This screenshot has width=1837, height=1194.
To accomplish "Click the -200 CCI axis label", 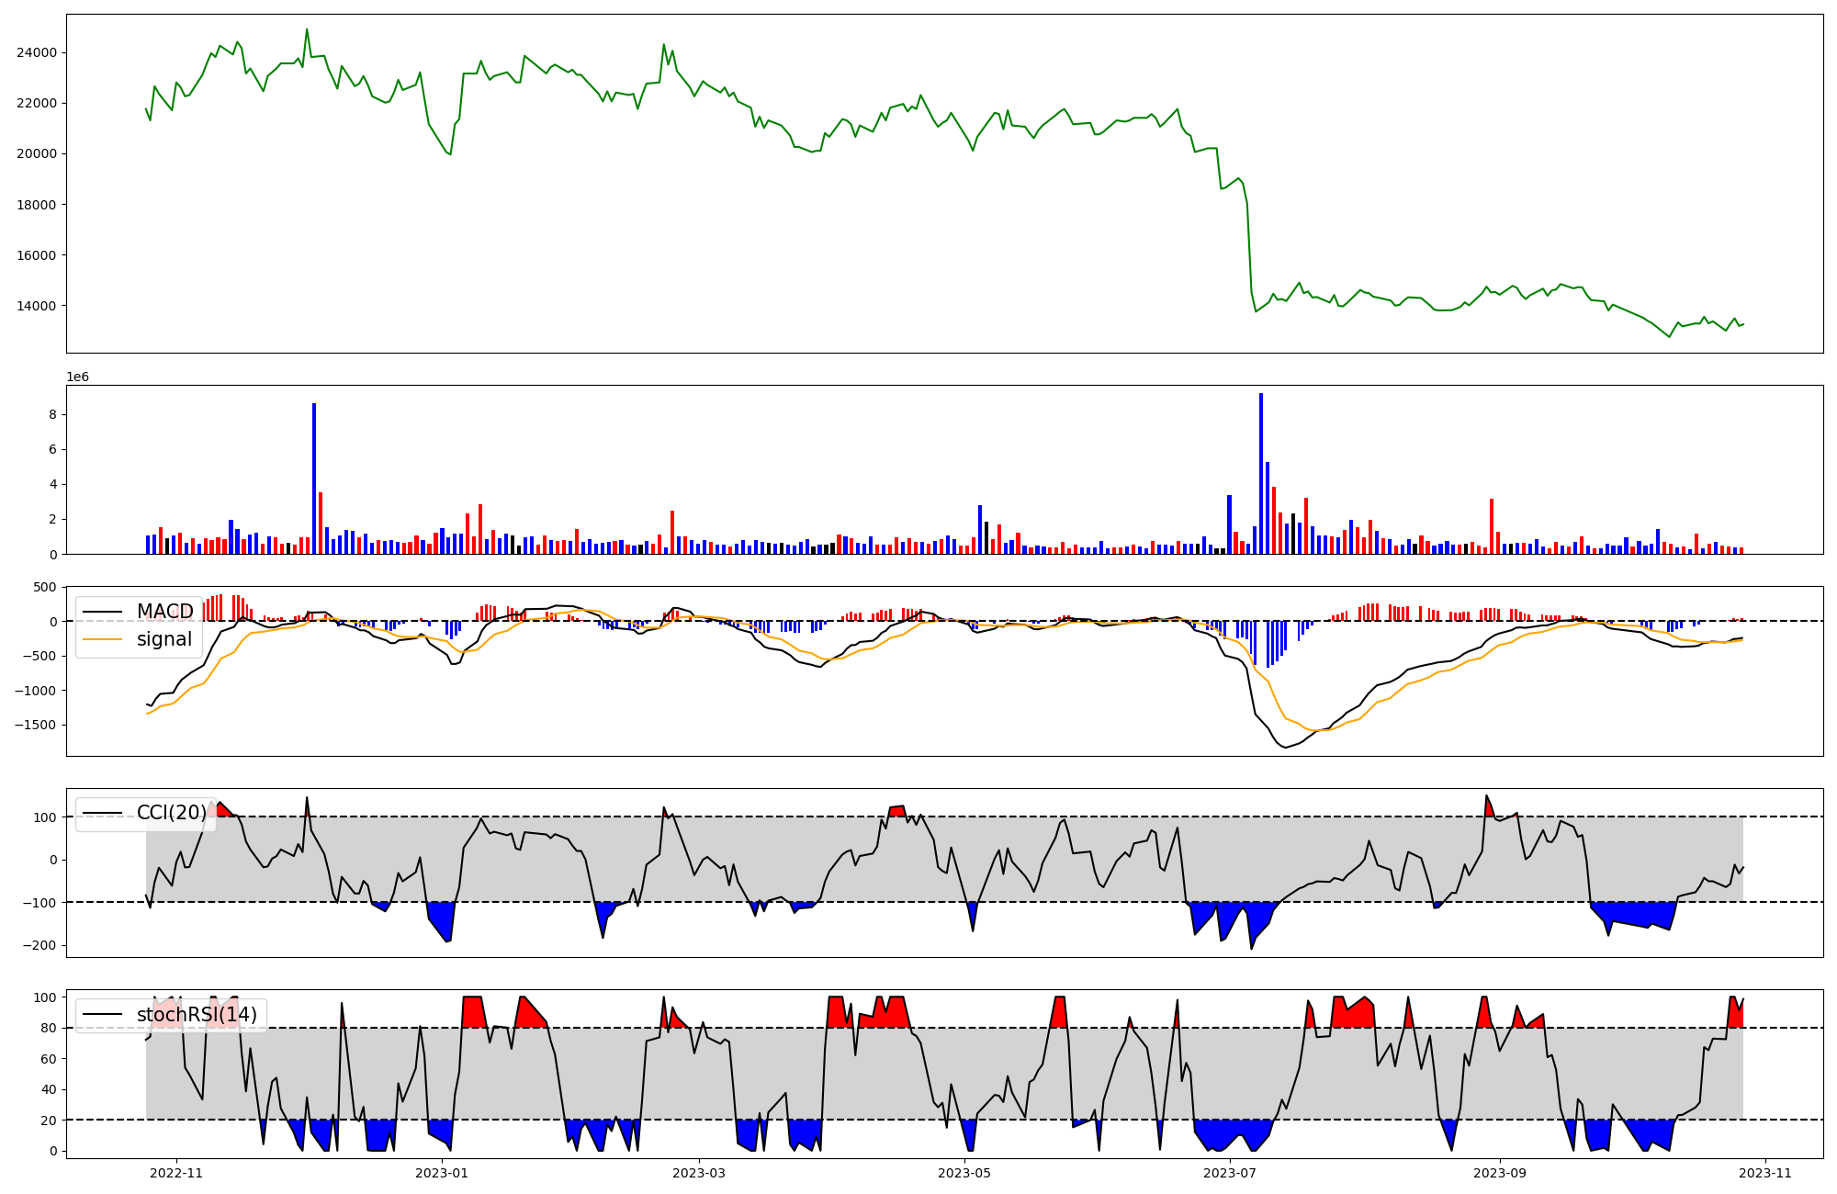I will click(39, 946).
